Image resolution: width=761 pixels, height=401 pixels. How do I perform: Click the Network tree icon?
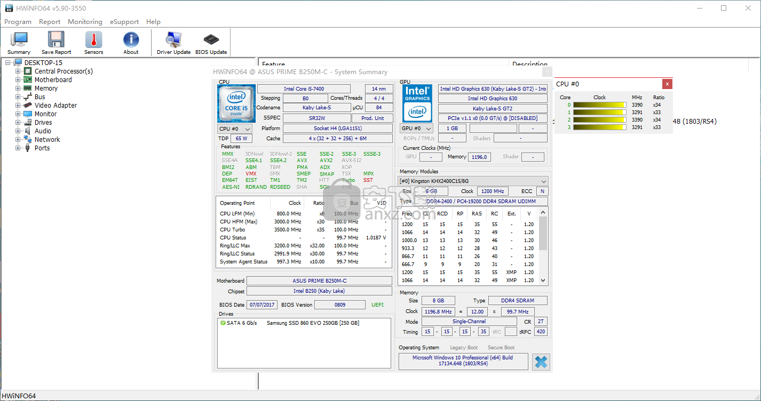[28, 140]
